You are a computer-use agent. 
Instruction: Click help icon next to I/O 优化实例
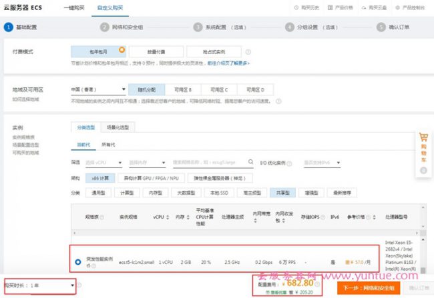[x=289, y=162]
